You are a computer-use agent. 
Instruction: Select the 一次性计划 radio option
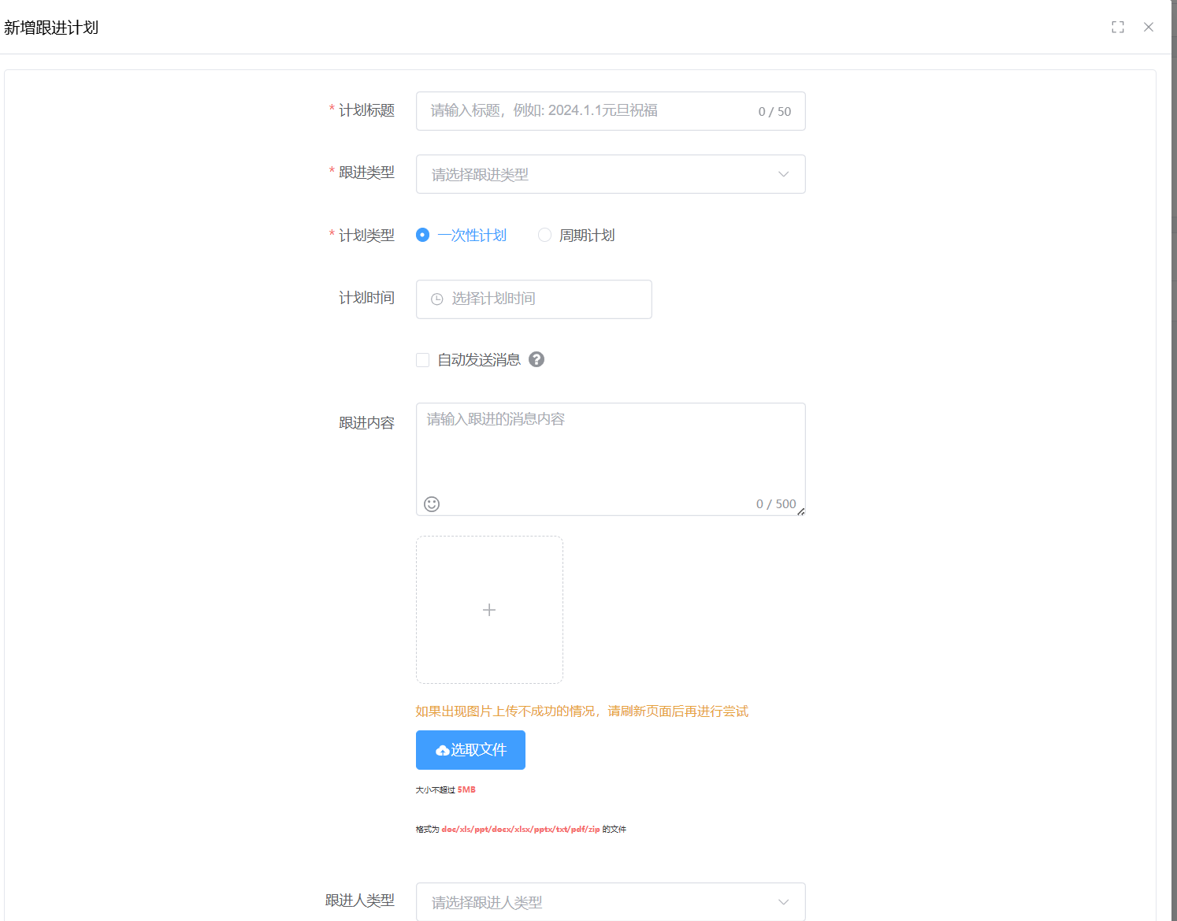[422, 235]
